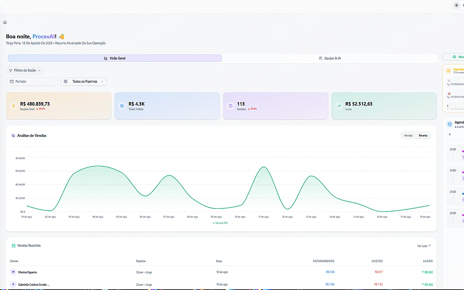464x290 pixels.
Task: Click the R$ 4.3K ticket value
Action: pyautogui.click(x=136, y=104)
